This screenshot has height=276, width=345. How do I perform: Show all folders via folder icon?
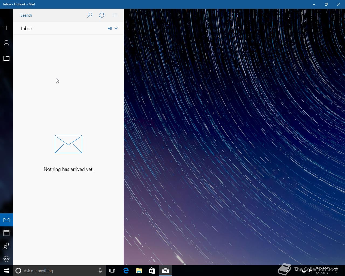[6, 58]
